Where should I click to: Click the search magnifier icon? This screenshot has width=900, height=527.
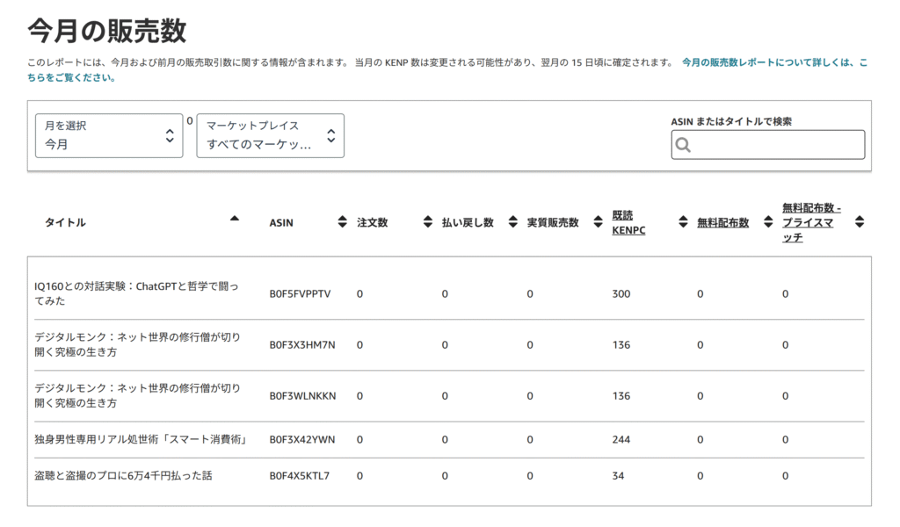click(684, 145)
